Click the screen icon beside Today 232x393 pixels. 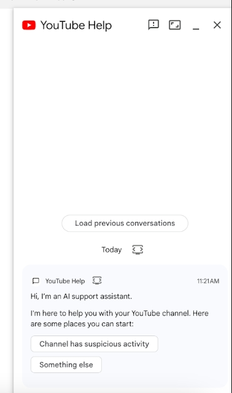click(138, 250)
